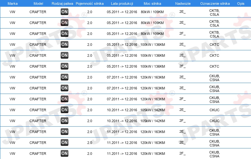Click 10.2011 -> 12.2016 in 2E_ row

coord(122,110)
